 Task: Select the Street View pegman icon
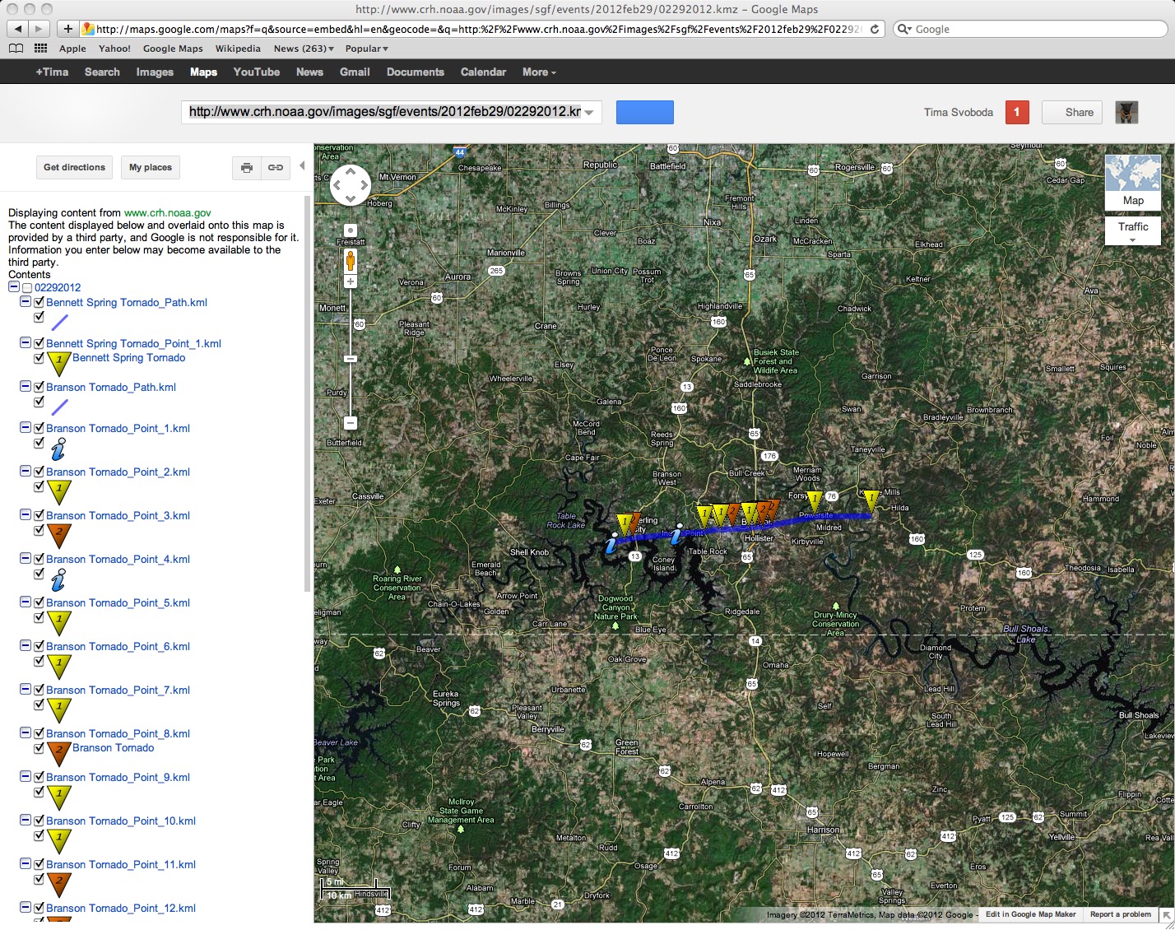click(351, 261)
